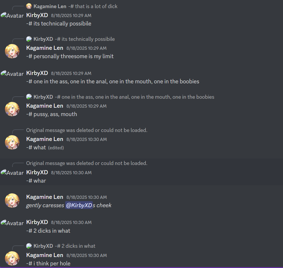Jump to replied message 'that is a lot of dick'
This screenshot has width=283, height=268.
pyautogui.click(x=96, y=6)
